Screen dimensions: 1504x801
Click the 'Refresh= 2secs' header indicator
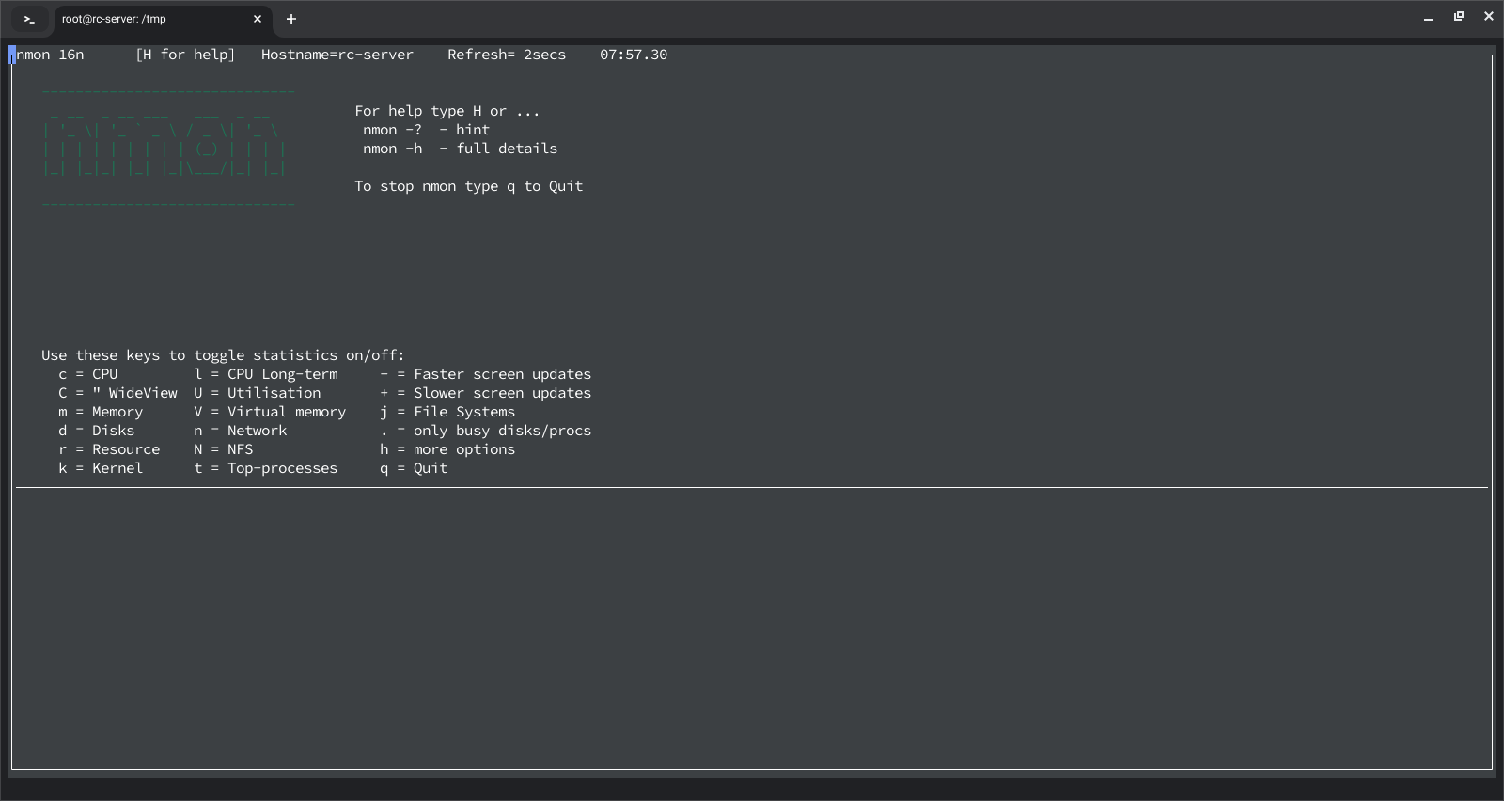click(x=507, y=55)
